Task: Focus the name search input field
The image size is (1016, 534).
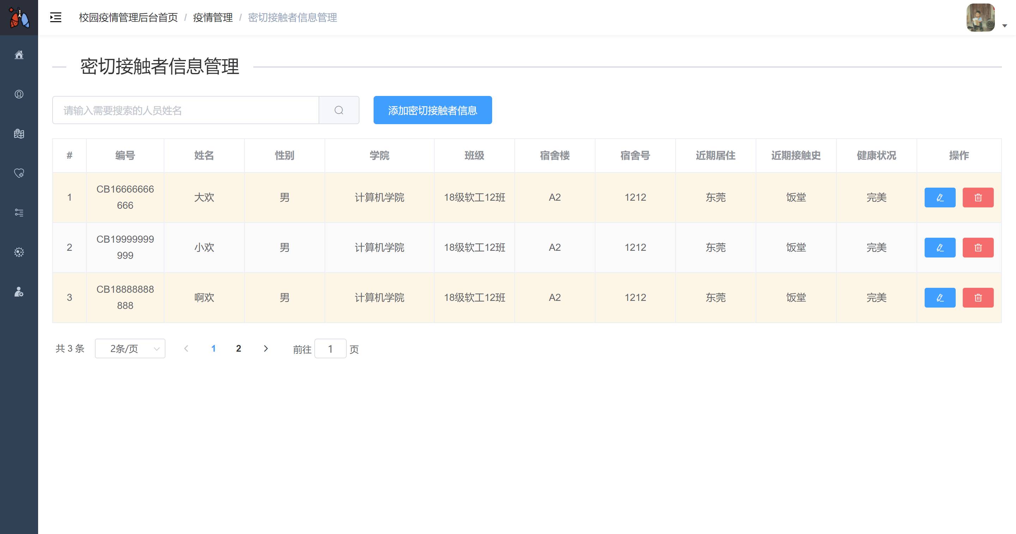Action: pos(185,110)
